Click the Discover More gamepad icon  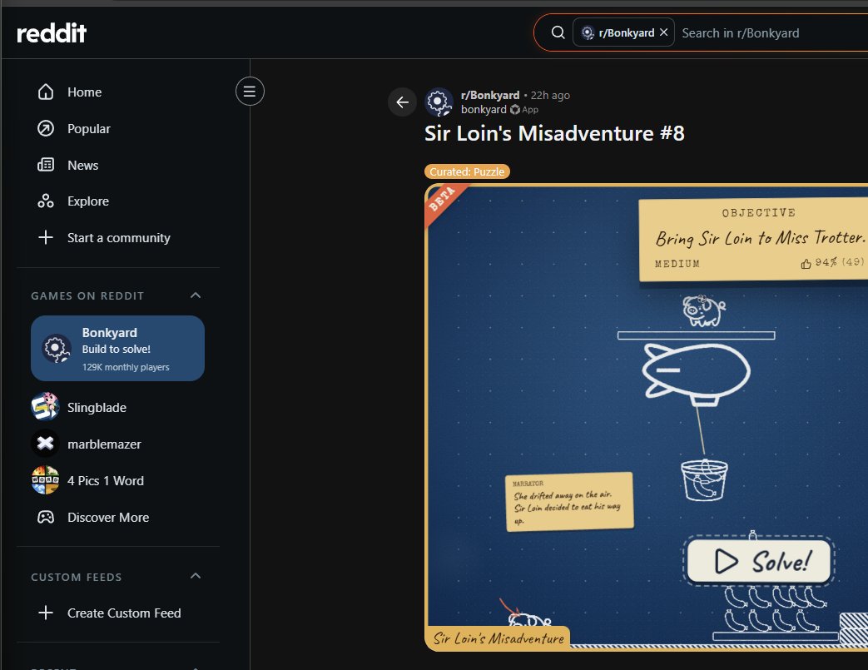[x=46, y=517]
